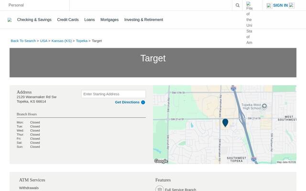Click the Features heading
This screenshot has height=191, width=306.
click(163, 180)
